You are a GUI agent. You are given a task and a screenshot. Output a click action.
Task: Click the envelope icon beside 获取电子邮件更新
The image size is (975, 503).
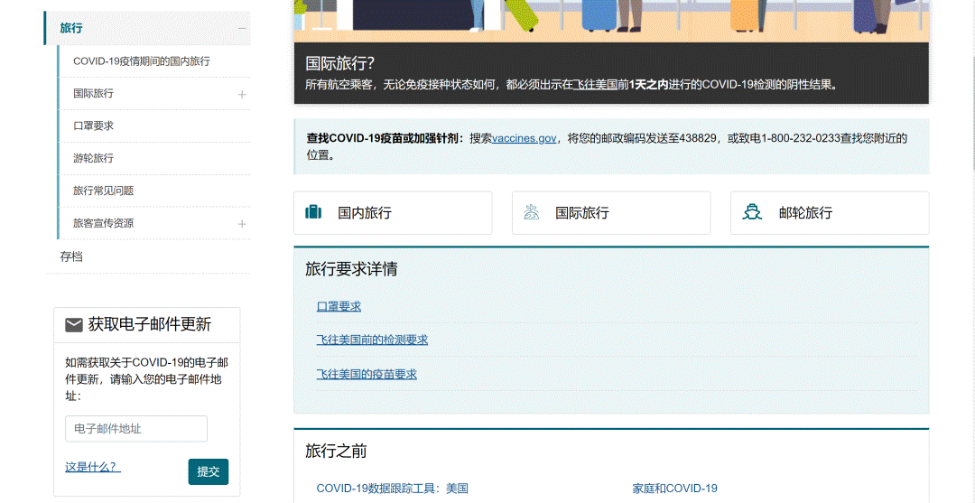[74, 325]
